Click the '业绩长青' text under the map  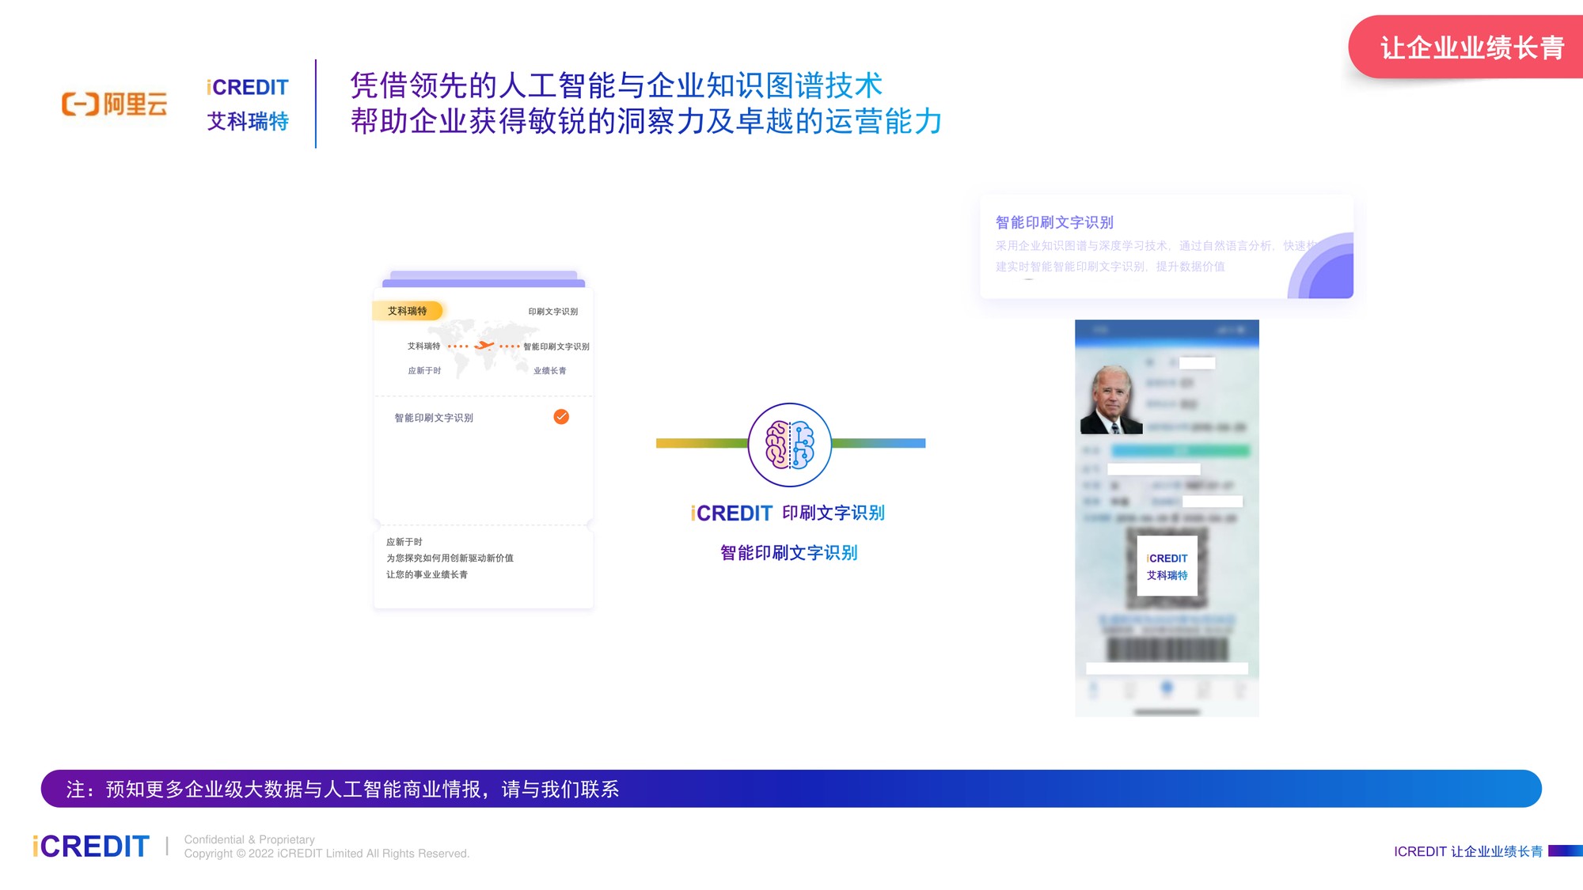[549, 370]
